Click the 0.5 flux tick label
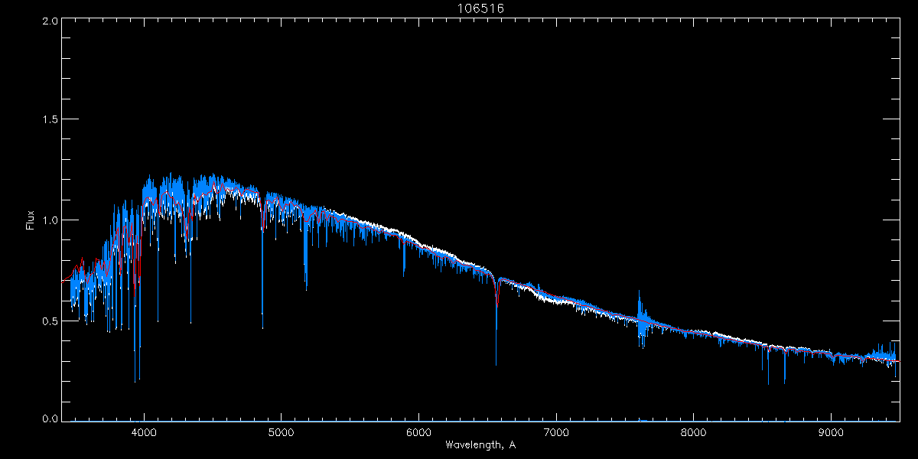This screenshot has height=459, width=918. pos(50,321)
